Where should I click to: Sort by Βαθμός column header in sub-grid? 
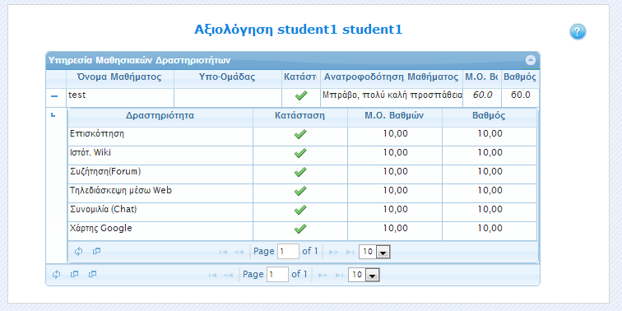[489, 116]
